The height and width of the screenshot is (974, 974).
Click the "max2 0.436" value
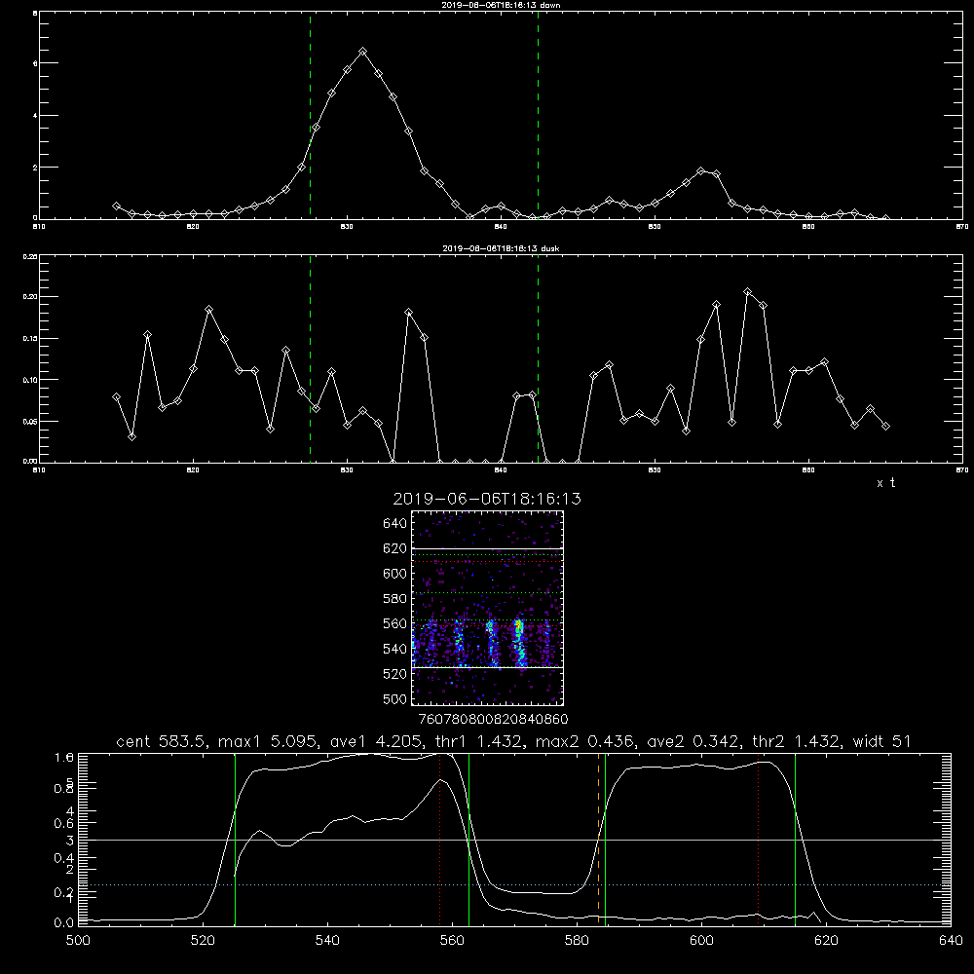point(584,741)
